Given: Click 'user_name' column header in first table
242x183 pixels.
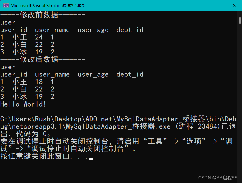Looking at the screenshot, I should tap(52, 30).
